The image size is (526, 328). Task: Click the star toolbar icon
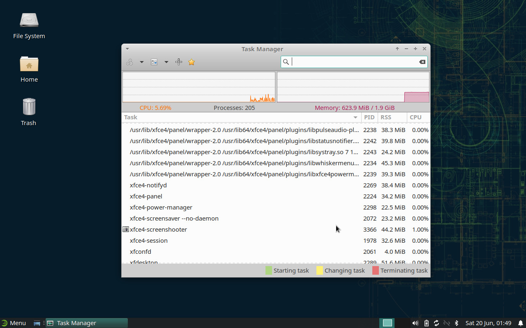point(191,62)
